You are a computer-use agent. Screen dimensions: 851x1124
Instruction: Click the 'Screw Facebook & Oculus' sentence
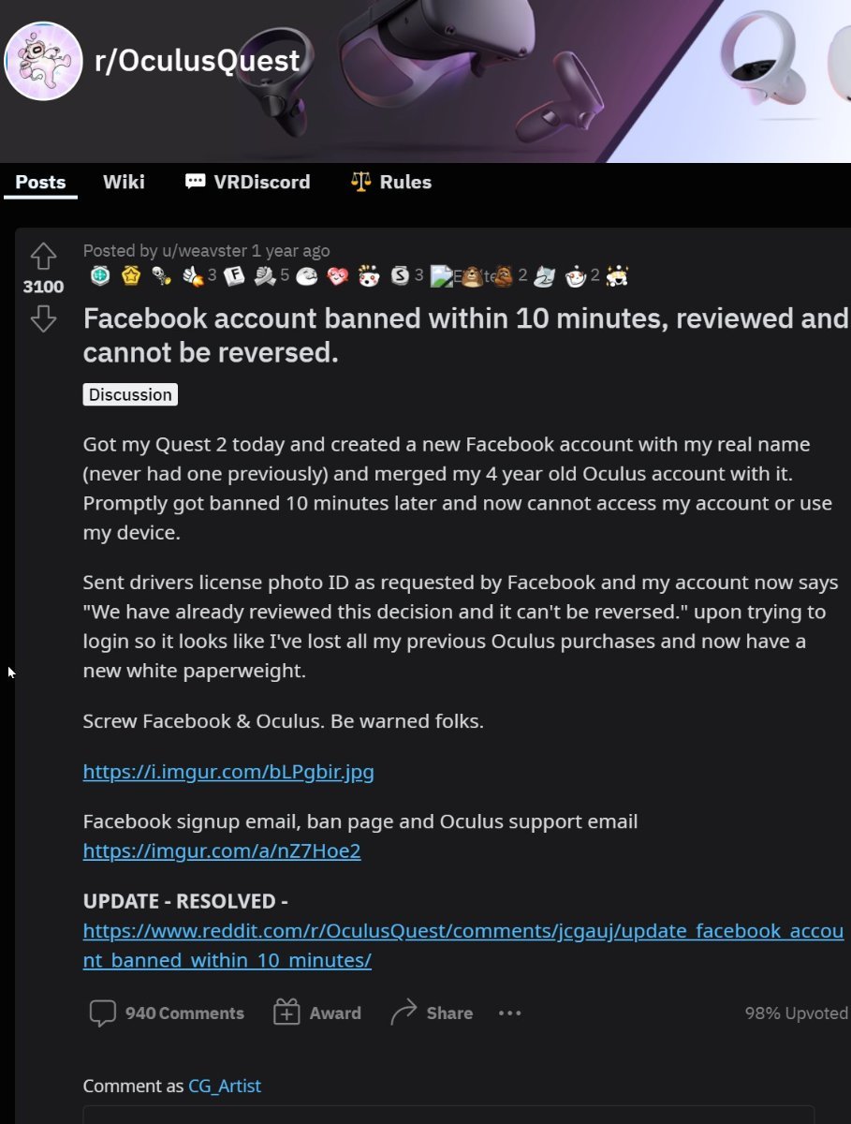(284, 722)
